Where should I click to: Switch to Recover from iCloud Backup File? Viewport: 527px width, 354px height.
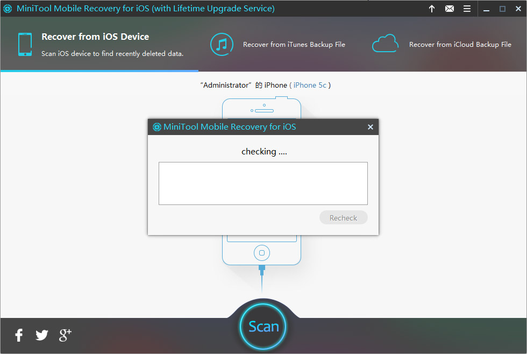(460, 45)
